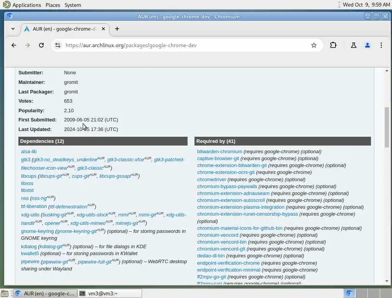392x298 pixels.
Task: Switch to AUR Chromium taskbar entry
Action: [46, 293]
